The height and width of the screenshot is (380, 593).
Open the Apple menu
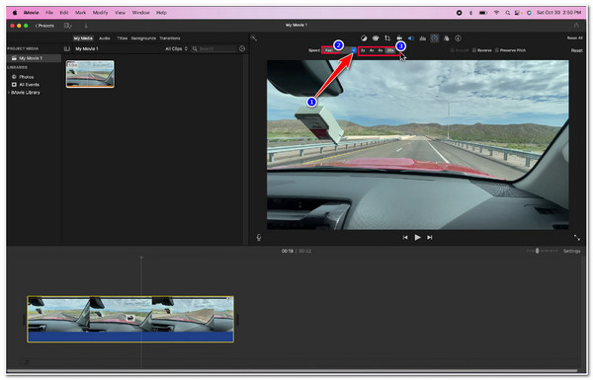click(15, 13)
